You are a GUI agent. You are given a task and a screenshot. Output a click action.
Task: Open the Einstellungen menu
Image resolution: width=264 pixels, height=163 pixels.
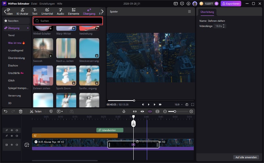click(47, 4)
